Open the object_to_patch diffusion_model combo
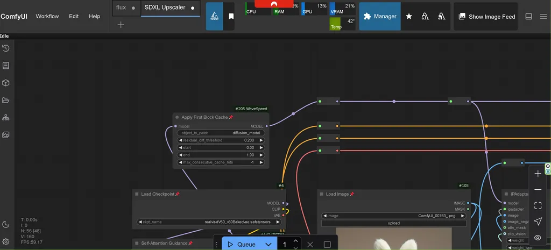Viewport: 551px width, 250px height. tap(221, 133)
